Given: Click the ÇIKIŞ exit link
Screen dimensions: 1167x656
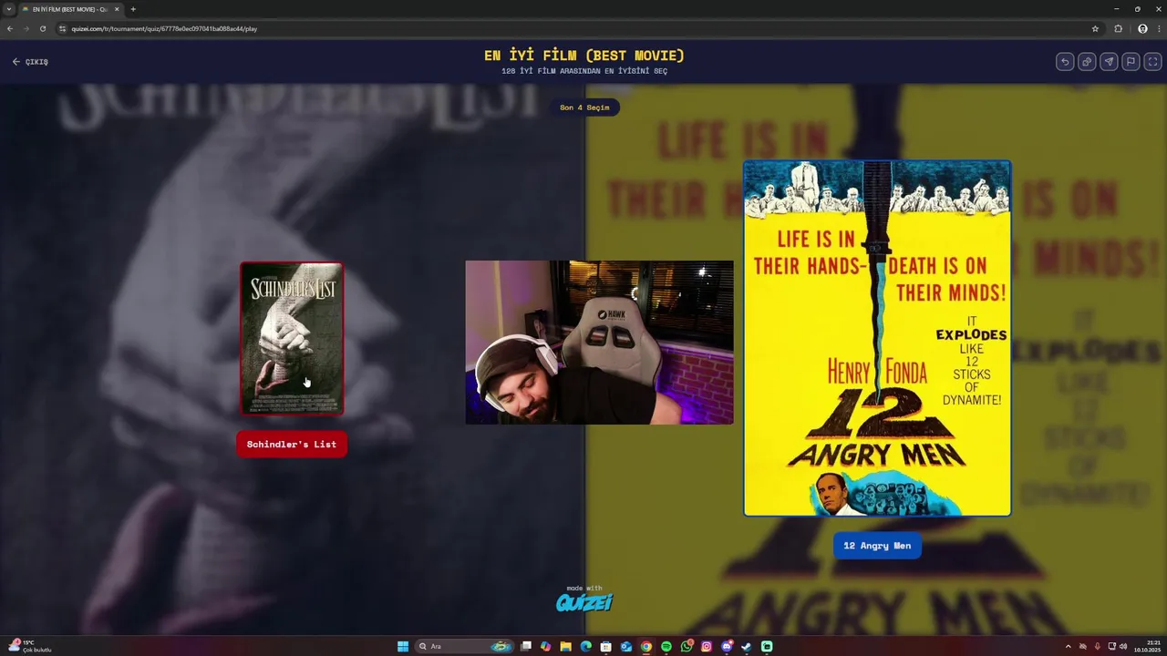Looking at the screenshot, I should (x=30, y=62).
